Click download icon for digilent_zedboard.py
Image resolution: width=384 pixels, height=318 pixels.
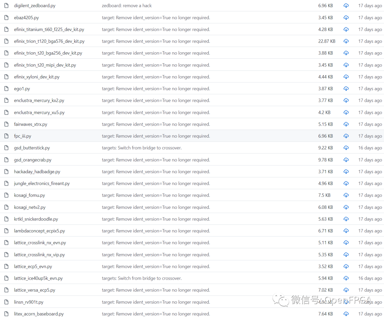point(346,6)
